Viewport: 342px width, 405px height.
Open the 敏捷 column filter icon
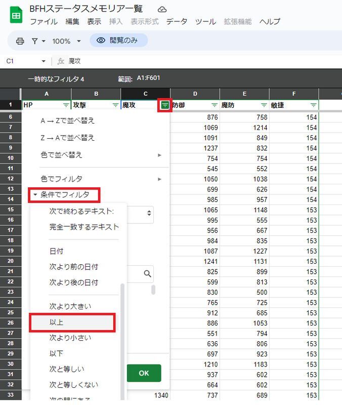[314, 105]
